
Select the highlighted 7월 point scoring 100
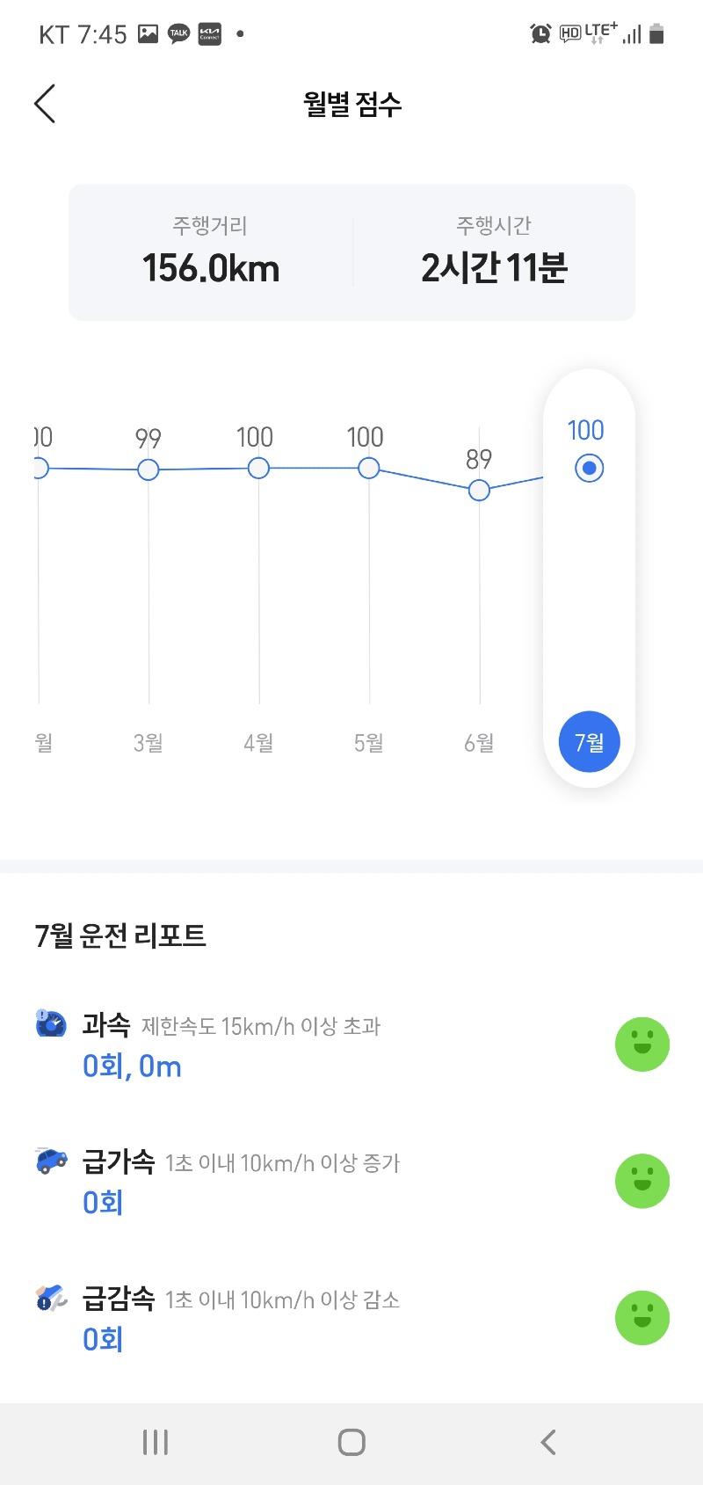pos(589,468)
